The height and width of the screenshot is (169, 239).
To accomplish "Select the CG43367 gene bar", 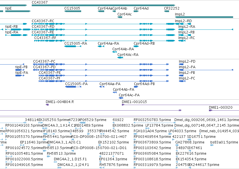I will (x=104, y=5).
